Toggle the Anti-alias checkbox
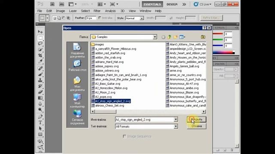 100,18
